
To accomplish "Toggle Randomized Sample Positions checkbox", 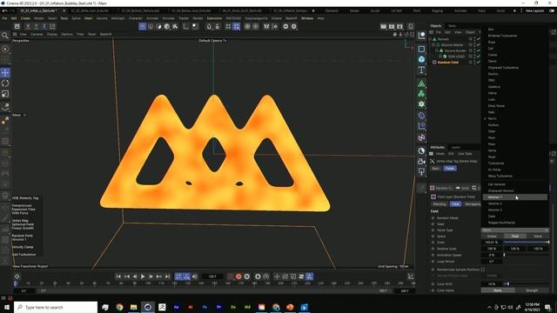I will tap(483, 270).
